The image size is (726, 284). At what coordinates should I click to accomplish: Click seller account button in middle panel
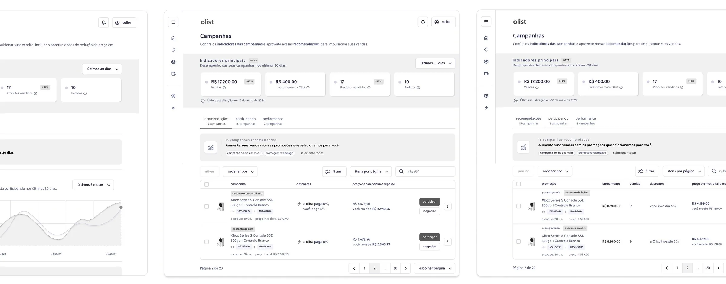443,22
